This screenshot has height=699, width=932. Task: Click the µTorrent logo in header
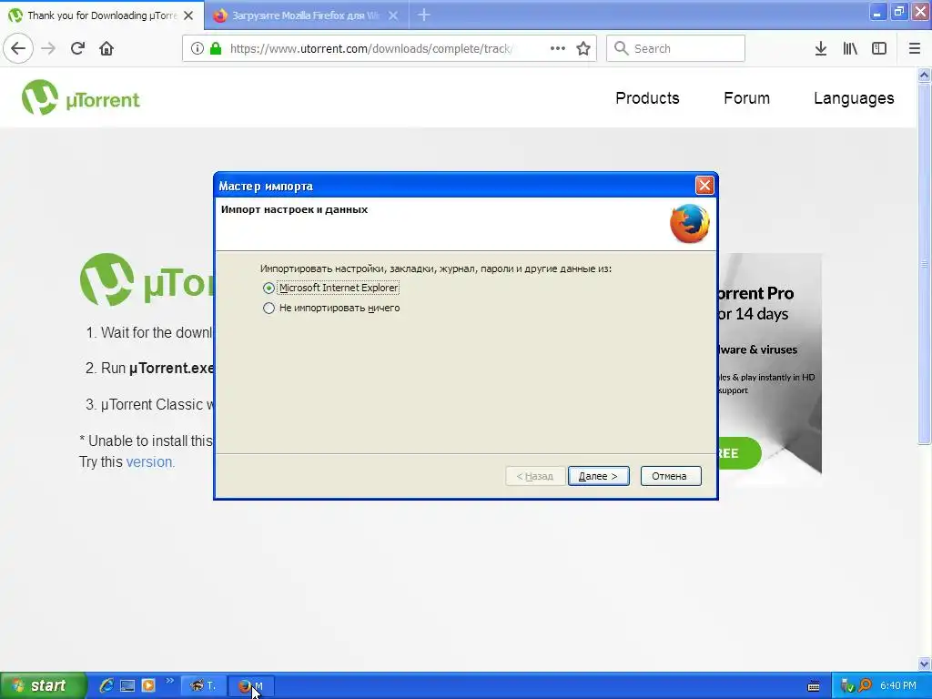pos(81,97)
